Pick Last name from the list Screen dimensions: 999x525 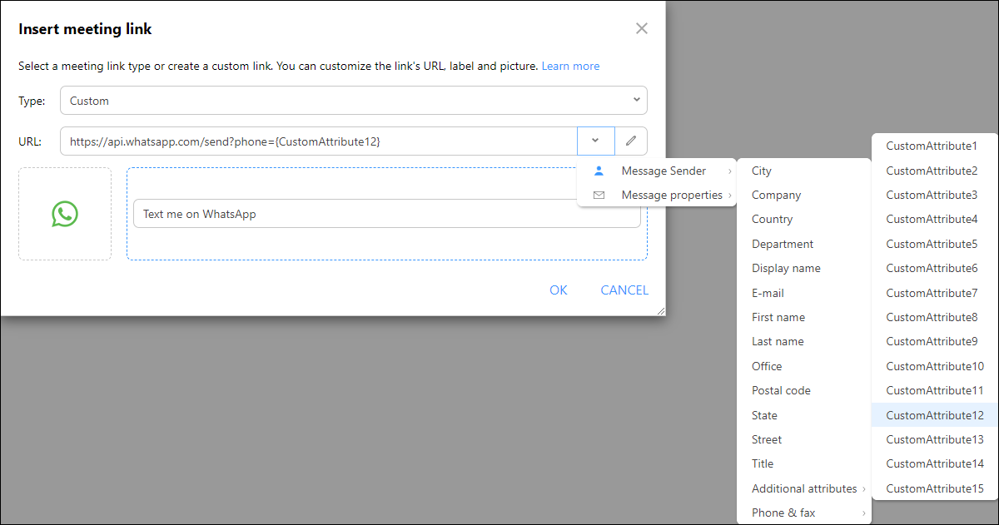pyautogui.click(x=804, y=341)
